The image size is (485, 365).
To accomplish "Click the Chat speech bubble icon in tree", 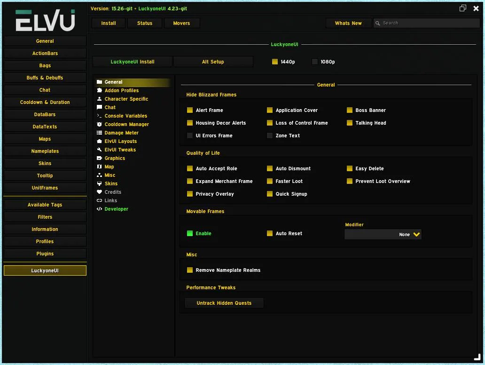I will pyautogui.click(x=99, y=107).
